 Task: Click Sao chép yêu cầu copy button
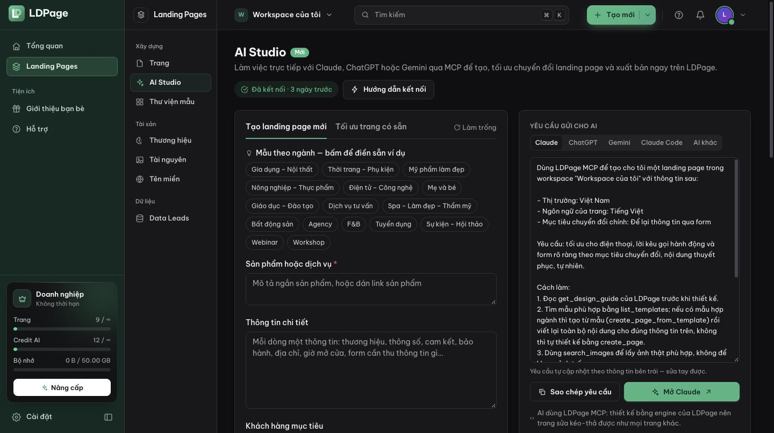(x=575, y=392)
